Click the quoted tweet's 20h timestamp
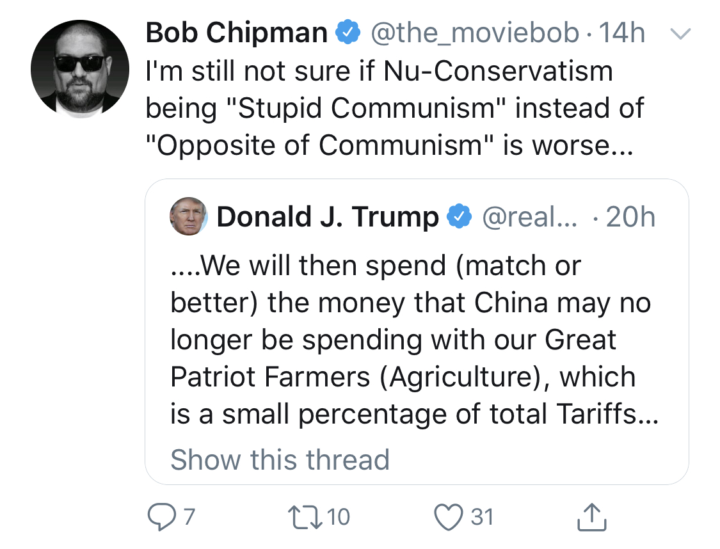Screen dimensions: 720x549 [x=630, y=217]
